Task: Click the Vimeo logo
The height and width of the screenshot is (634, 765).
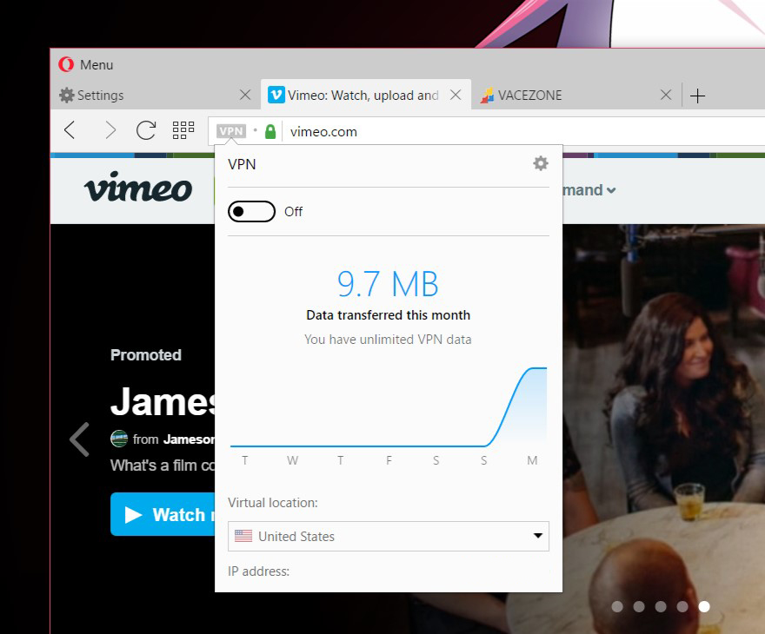Action: click(x=138, y=188)
